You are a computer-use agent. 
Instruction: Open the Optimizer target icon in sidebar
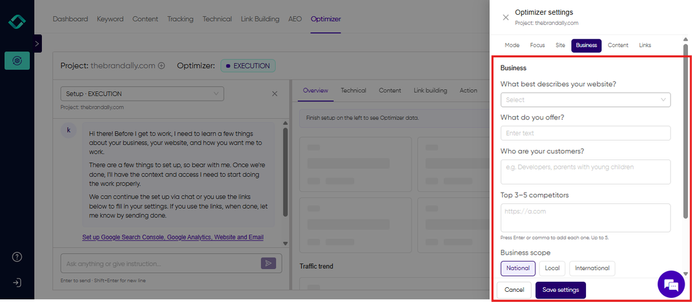tap(17, 61)
